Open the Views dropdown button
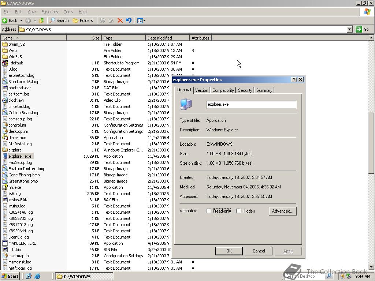Screen dimensions: 375x281 click(x=141, y=20)
